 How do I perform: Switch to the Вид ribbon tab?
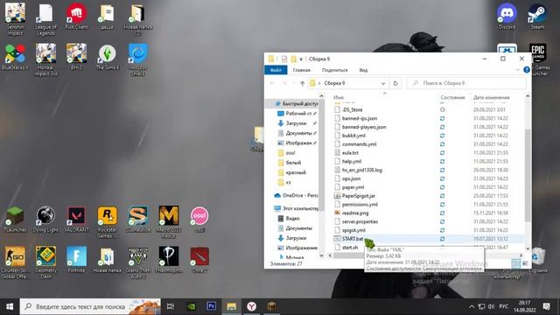(x=363, y=70)
